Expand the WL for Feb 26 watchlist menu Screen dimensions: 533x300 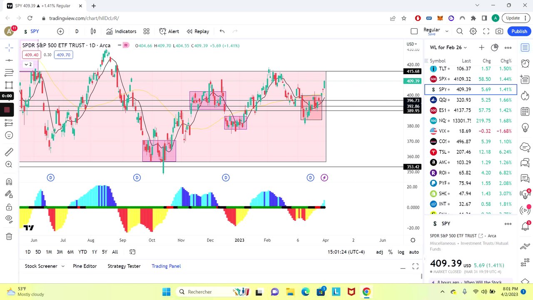[448, 47]
